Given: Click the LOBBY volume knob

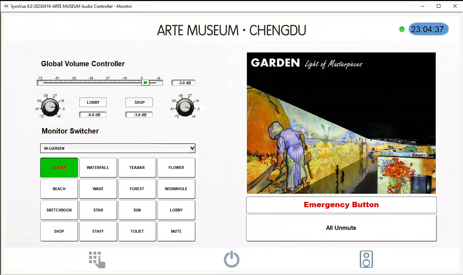Looking at the screenshot, I should click(50, 107).
